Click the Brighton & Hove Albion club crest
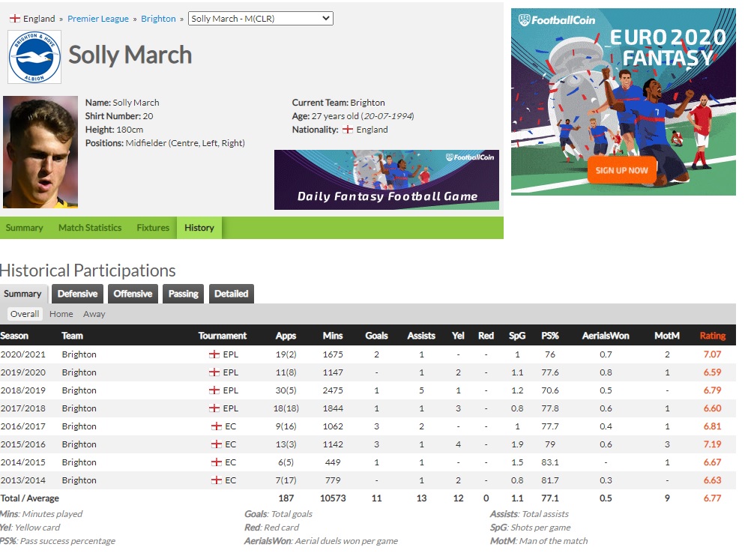Image resolution: width=745 pixels, height=553 pixels. tap(34, 57)
